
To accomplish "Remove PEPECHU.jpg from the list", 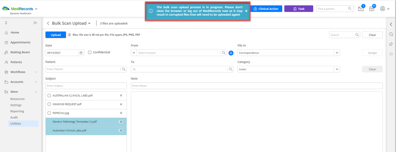I will click(x=121, y=113).
